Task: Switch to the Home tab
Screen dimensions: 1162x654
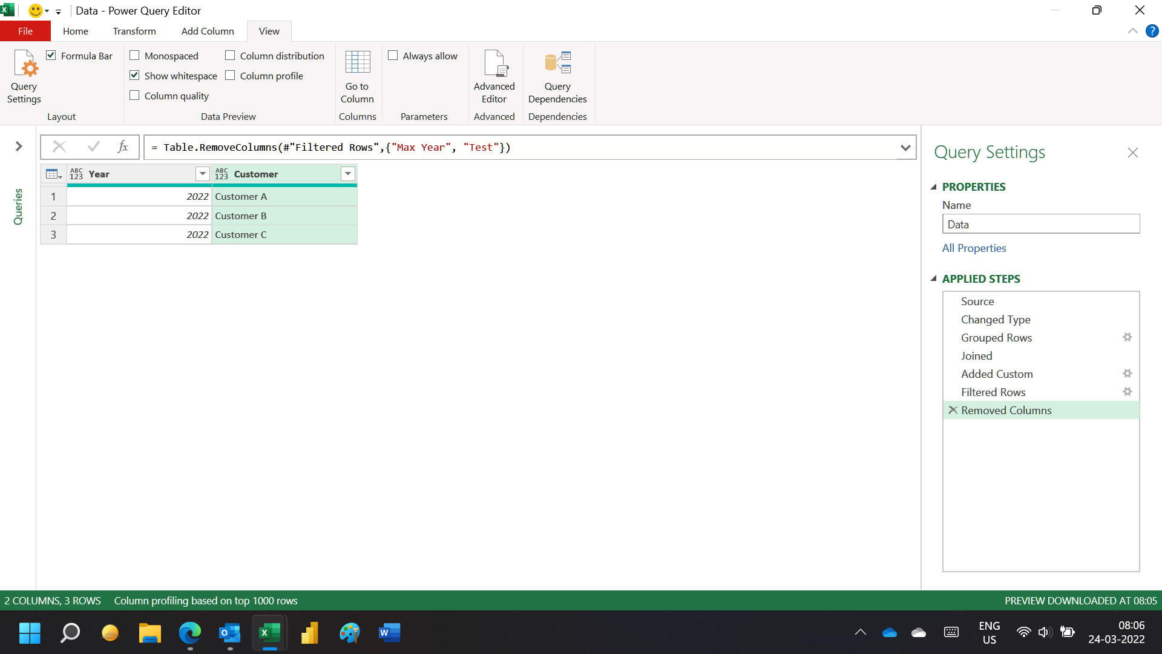Action: tap(76, 31)
